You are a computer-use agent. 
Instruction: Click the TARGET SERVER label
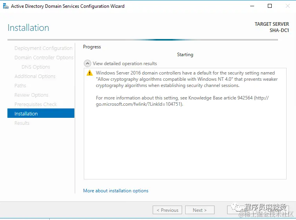pos(272,24)
